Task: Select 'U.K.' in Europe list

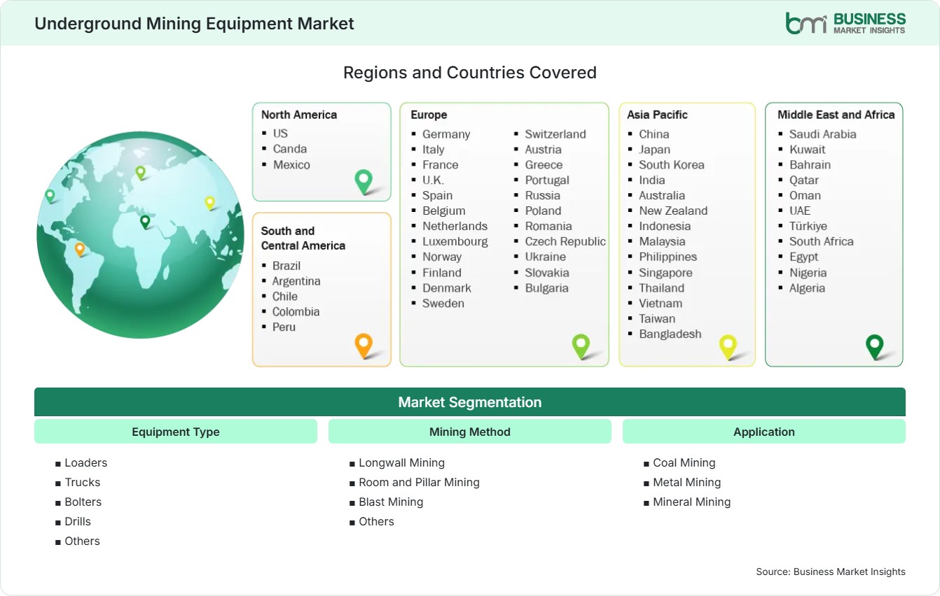Action: [x=433, y=180]
